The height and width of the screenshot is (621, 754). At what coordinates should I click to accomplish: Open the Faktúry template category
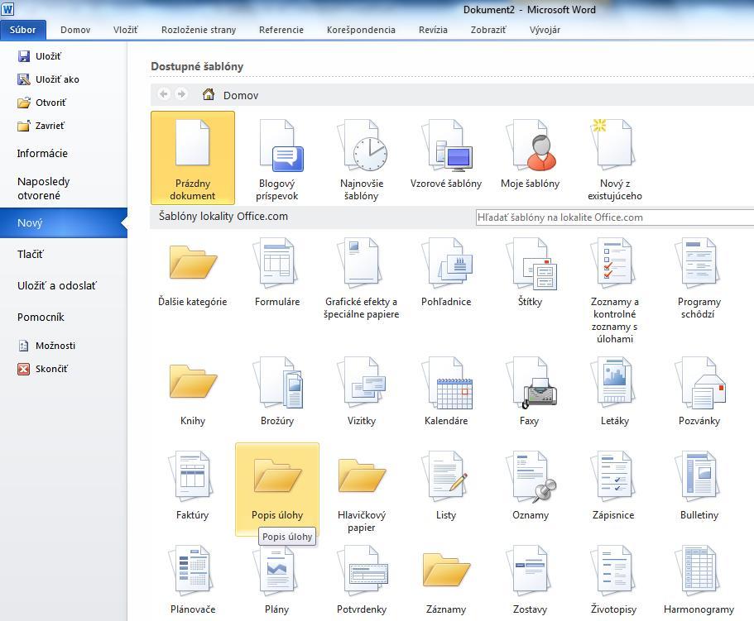tap(192, 486)
